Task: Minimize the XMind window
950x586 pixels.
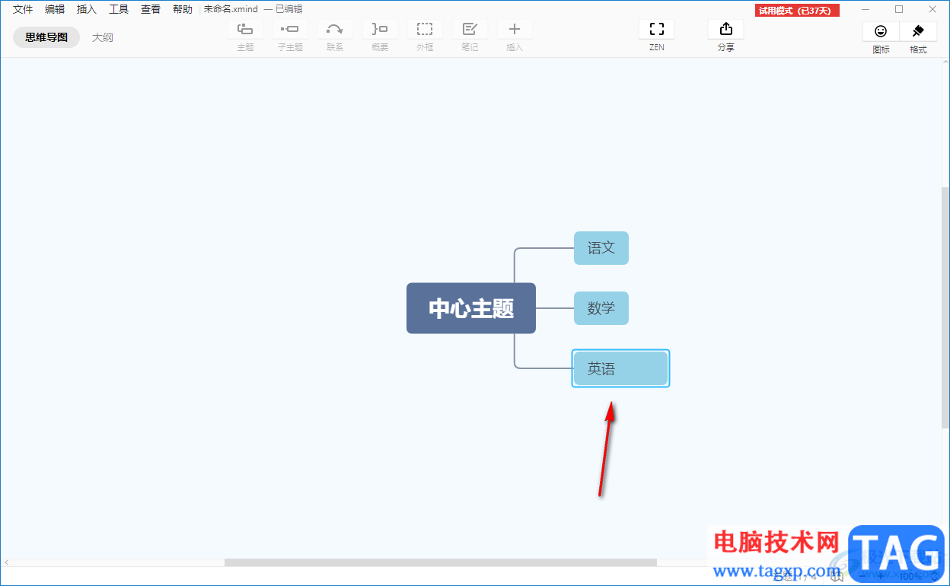Action: pos(866,9)
